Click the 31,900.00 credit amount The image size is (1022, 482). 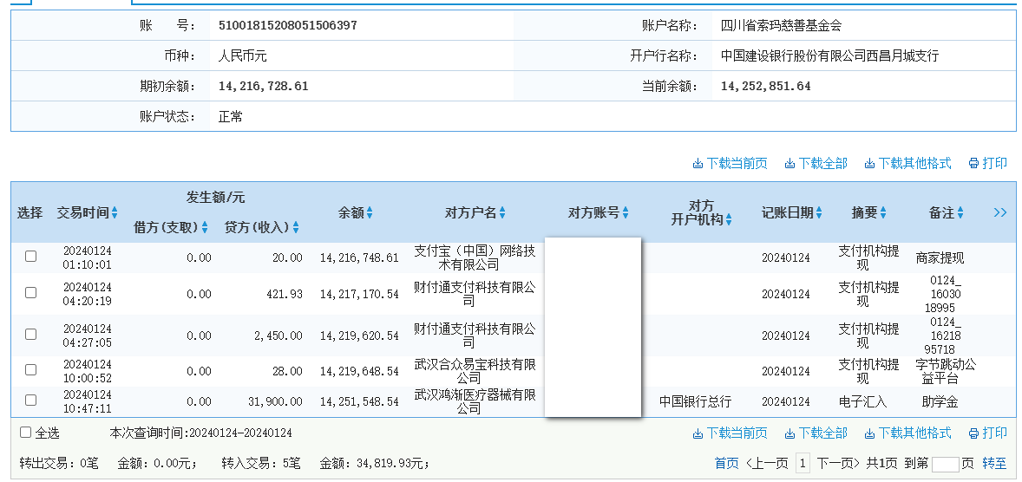(275, 401)
